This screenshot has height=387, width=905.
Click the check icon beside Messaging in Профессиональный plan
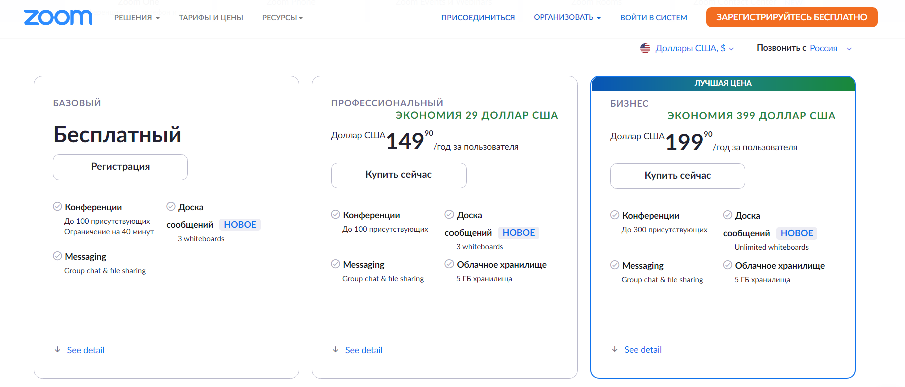[x=335, y=264]
